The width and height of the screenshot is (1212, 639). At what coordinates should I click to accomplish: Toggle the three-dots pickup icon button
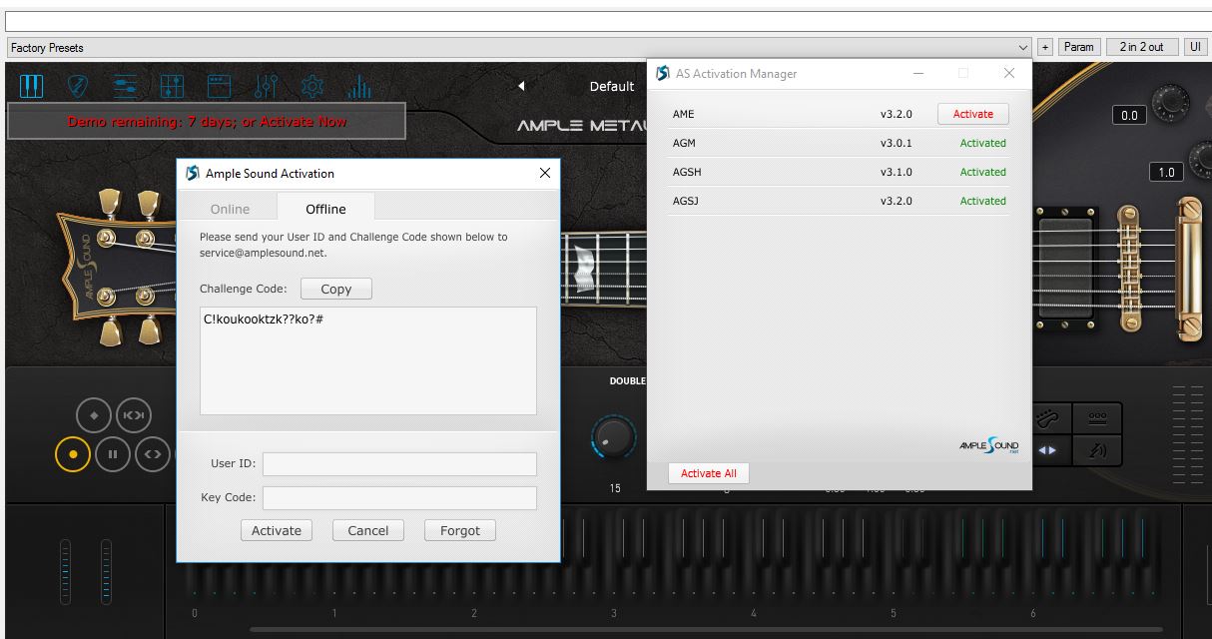(1096, 418)
